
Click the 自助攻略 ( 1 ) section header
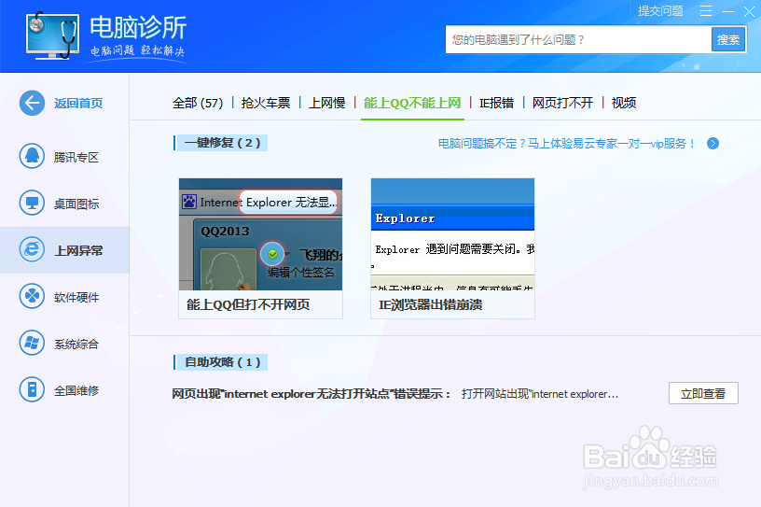click(x=222, y=362)
